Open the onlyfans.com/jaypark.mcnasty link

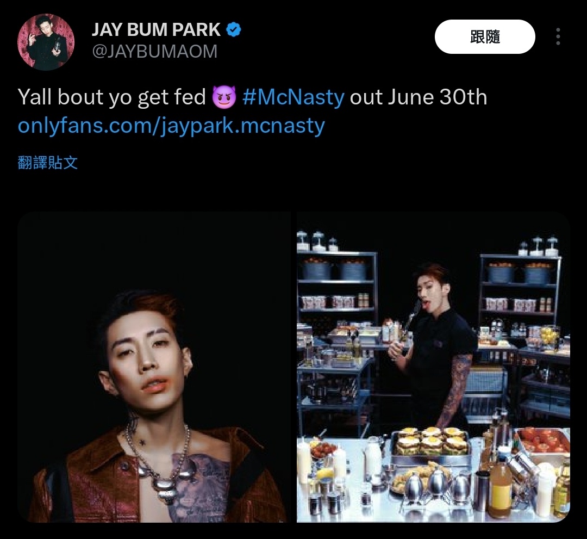point(171,126)
